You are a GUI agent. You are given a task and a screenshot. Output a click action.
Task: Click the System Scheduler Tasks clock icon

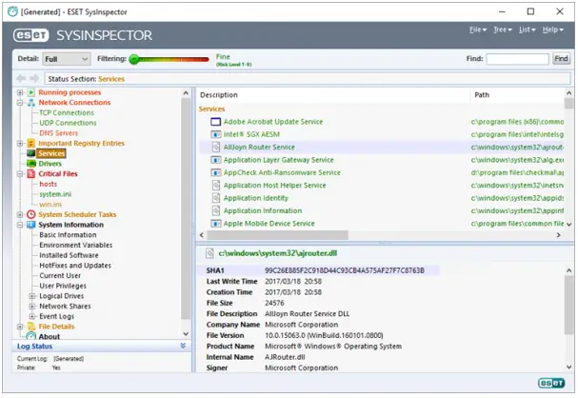(31, 214)
